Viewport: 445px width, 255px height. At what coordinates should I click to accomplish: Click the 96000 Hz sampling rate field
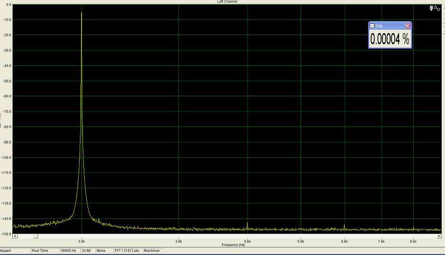coord(70,250)
